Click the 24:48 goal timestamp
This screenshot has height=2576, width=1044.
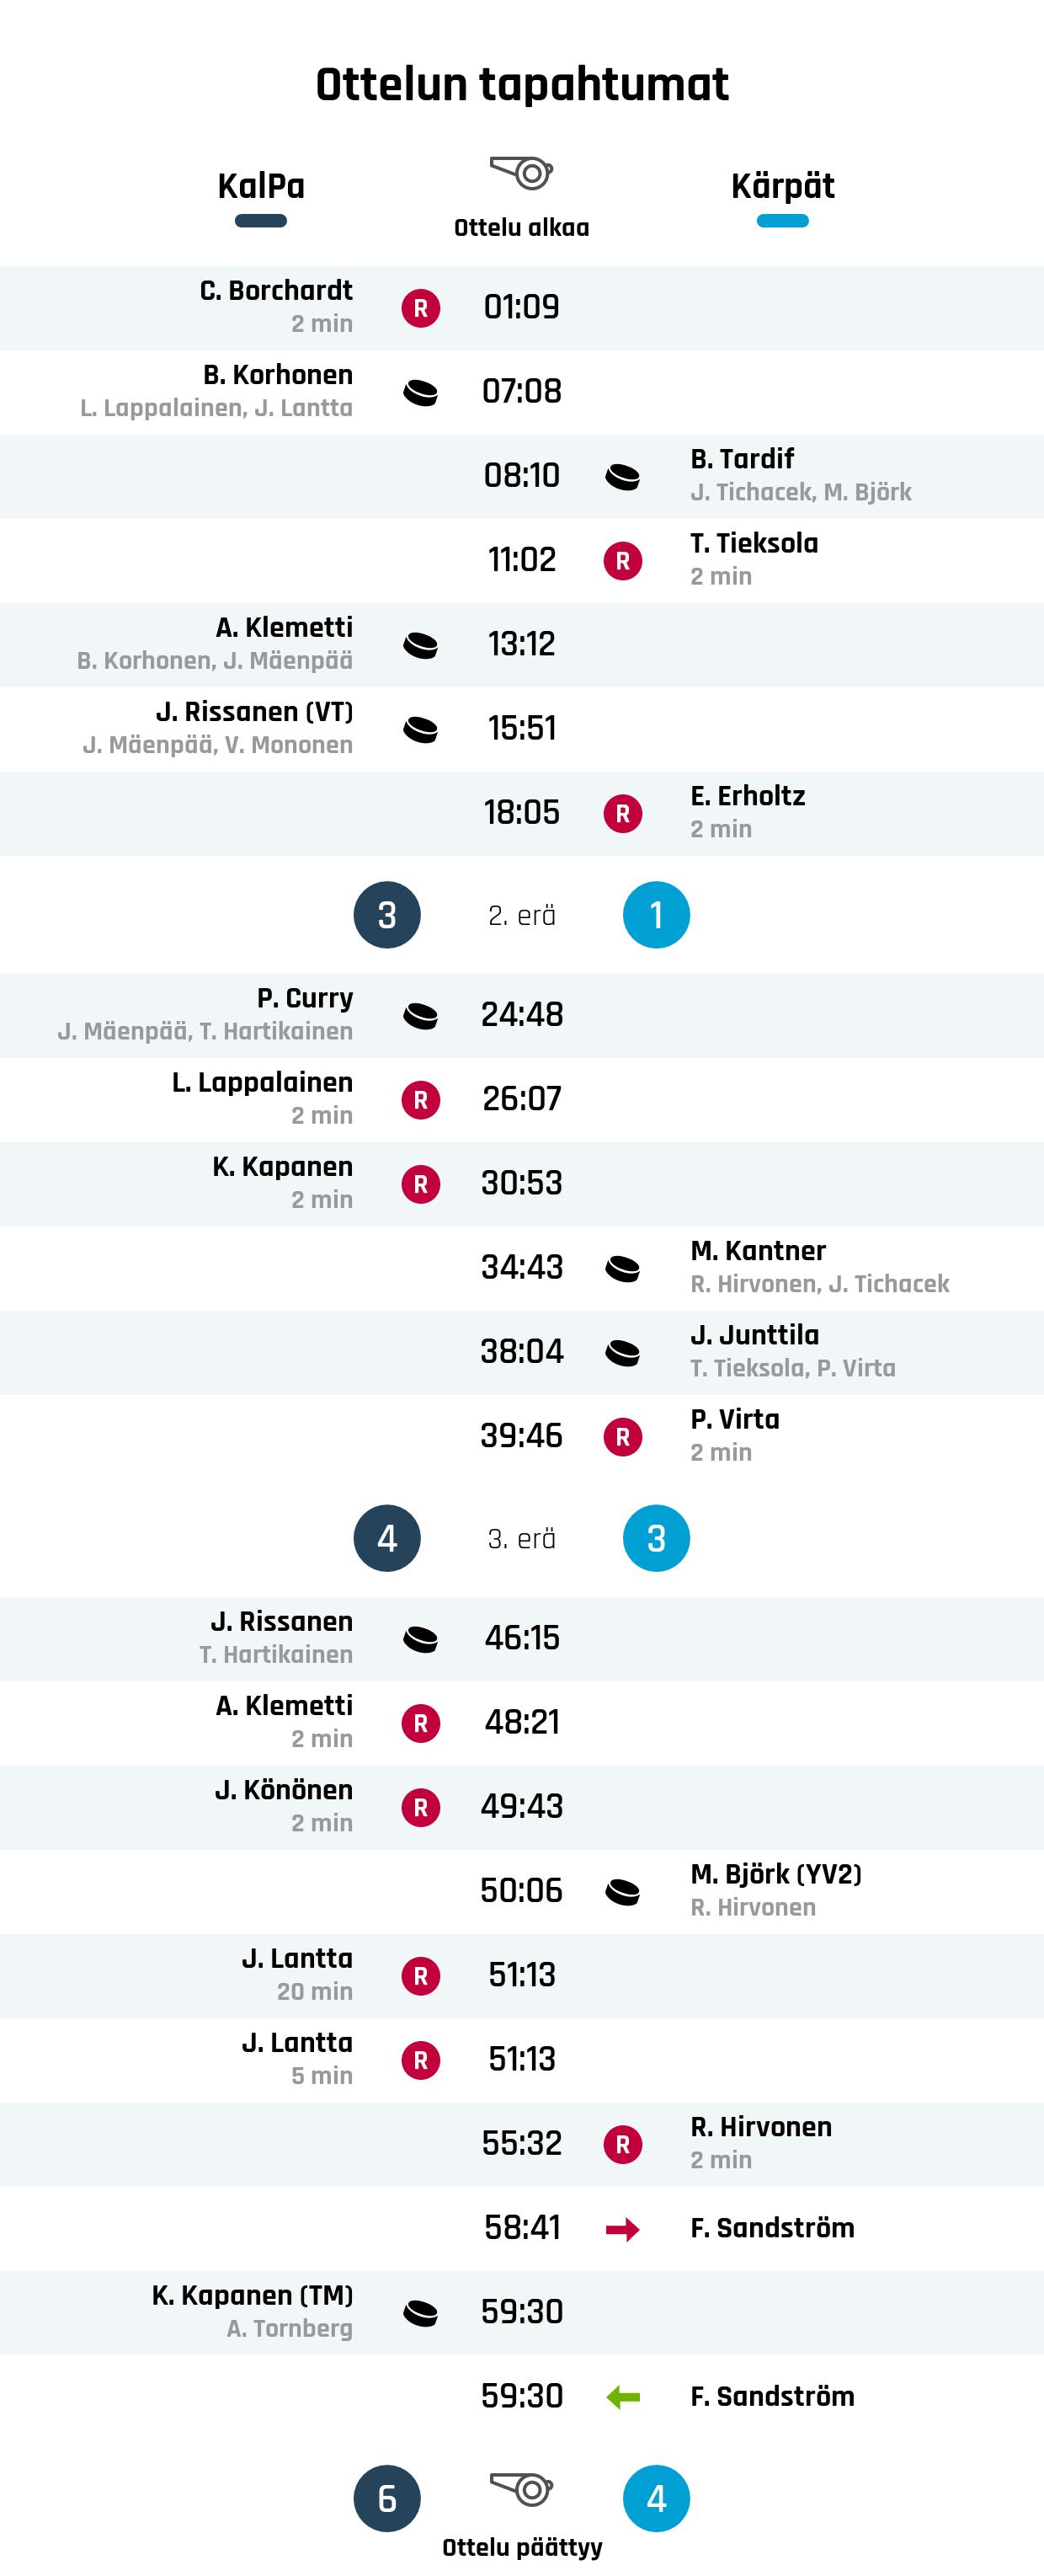521,1015
